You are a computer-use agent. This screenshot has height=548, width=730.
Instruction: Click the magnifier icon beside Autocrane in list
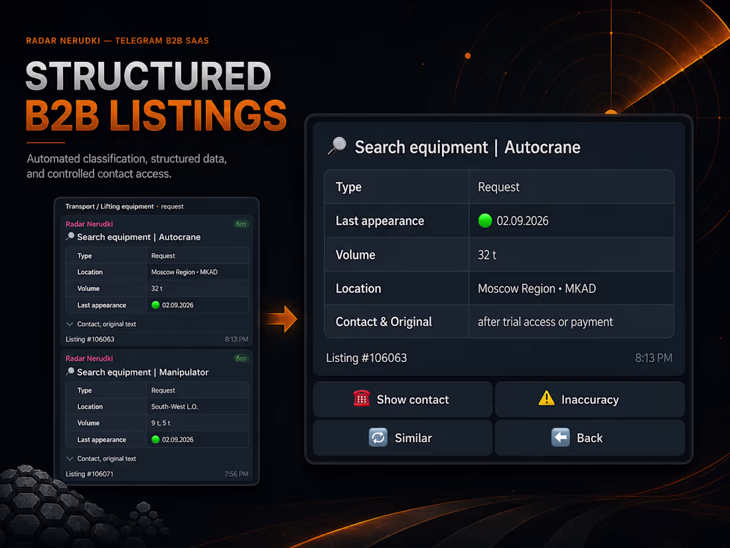pos(70,236)
